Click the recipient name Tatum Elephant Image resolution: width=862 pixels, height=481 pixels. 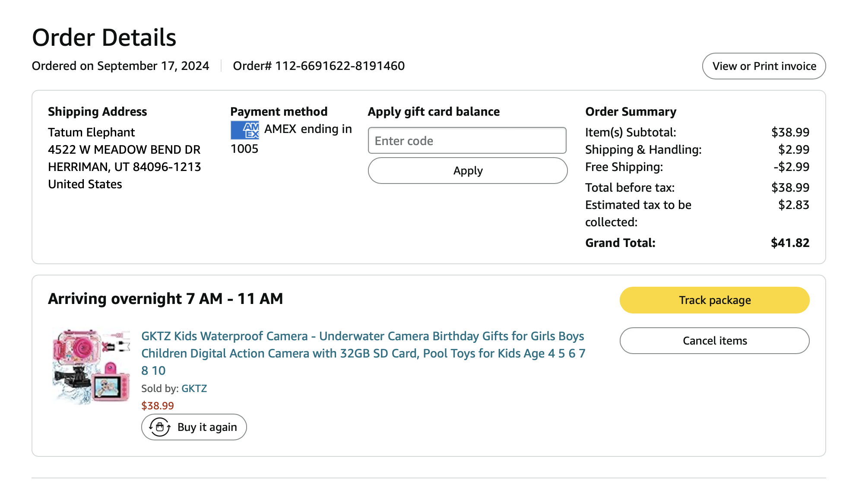(91, 132)
